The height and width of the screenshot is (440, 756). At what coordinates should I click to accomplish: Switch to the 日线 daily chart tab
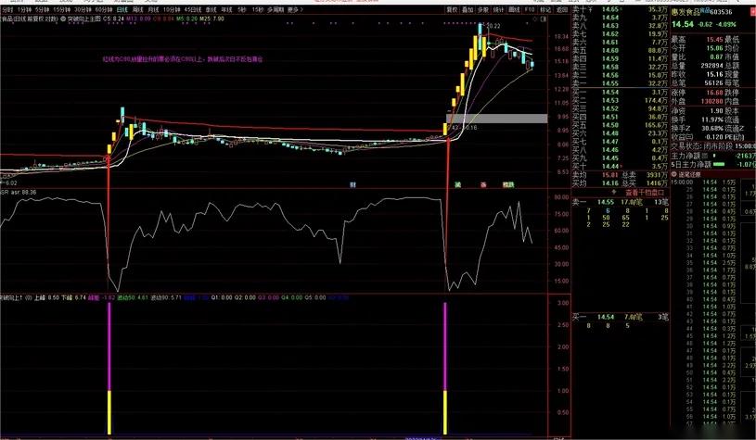coord(122,9)
